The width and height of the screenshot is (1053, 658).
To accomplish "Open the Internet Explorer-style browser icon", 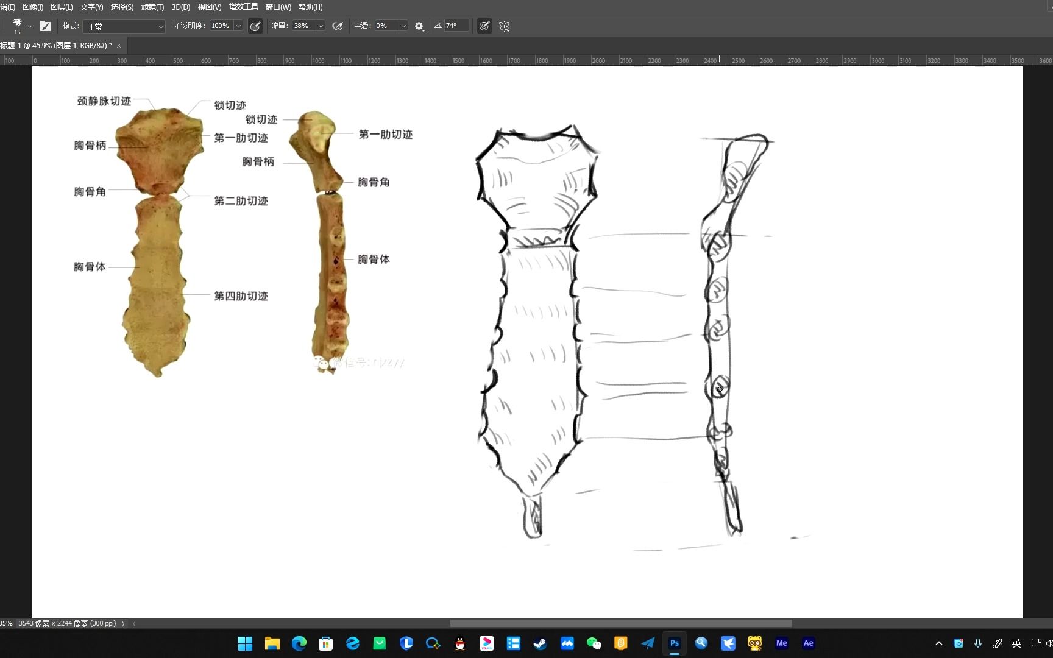I will 353,643.
